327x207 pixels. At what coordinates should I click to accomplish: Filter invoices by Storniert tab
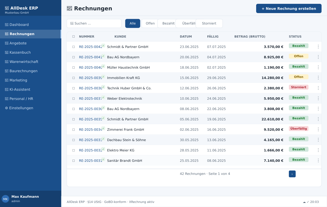coord(209,23)
